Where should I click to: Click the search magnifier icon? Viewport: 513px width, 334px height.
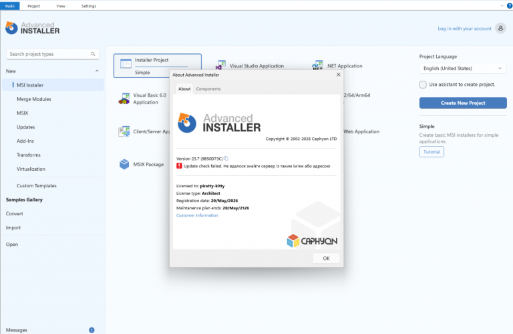pos(94,54)
